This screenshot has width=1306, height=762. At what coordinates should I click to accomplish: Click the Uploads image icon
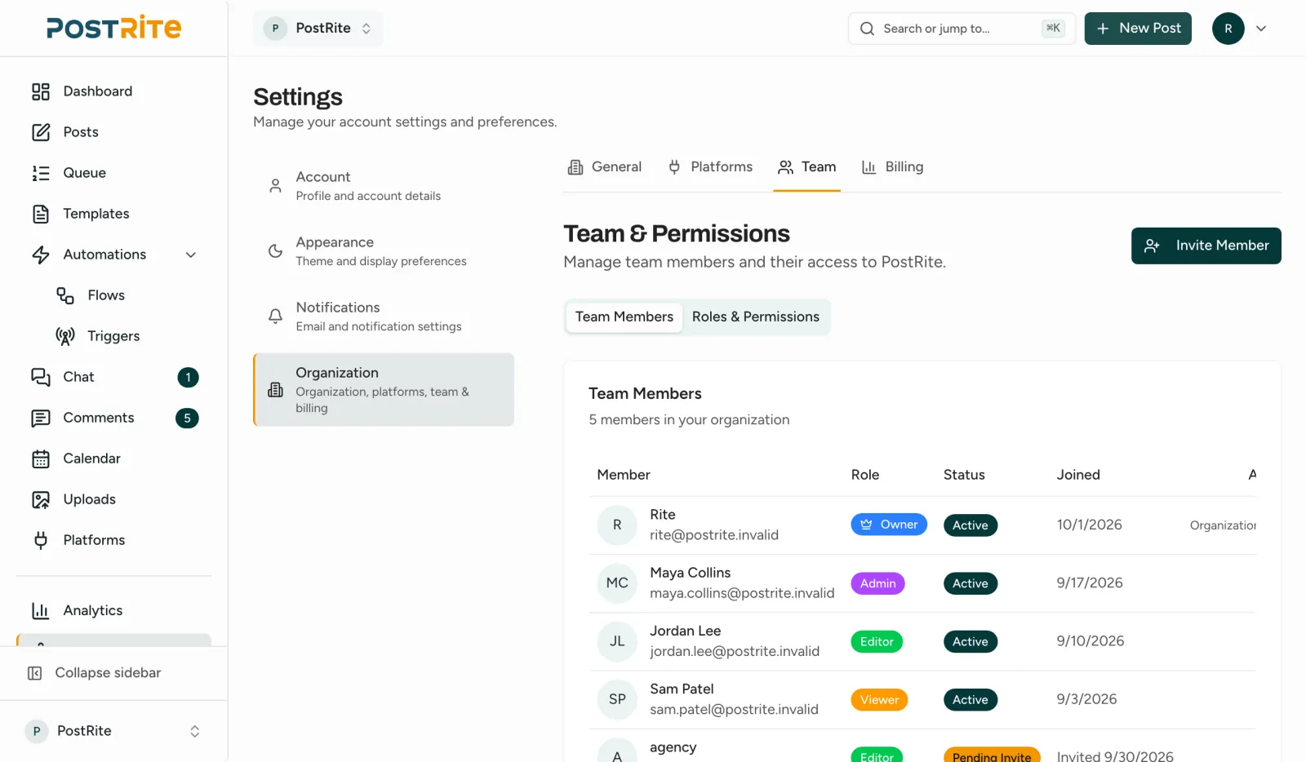click(41, 499)
